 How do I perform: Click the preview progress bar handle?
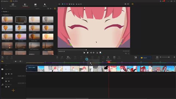pos(86,50)
